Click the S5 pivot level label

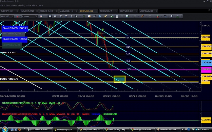129,69
